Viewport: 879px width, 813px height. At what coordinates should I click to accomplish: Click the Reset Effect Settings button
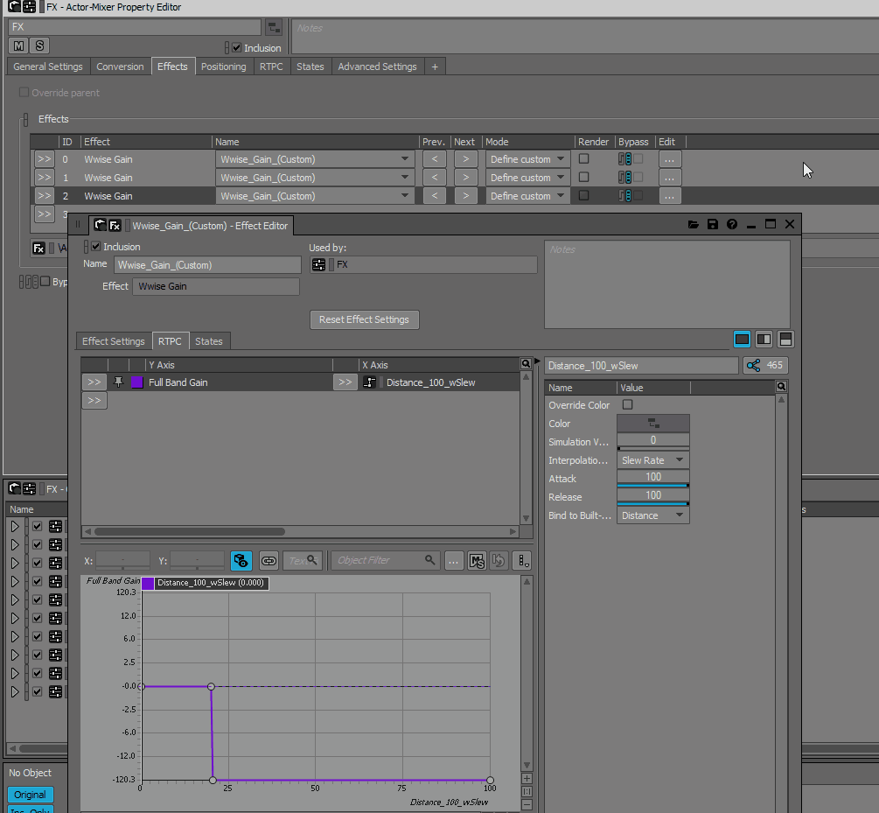(x=365, y=319)
